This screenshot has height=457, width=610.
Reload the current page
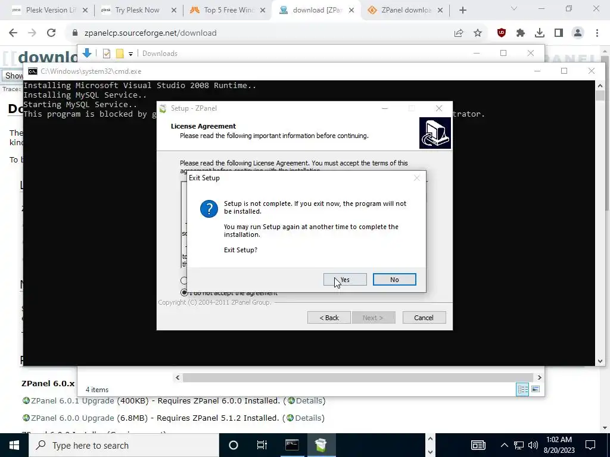click(51, 33)
